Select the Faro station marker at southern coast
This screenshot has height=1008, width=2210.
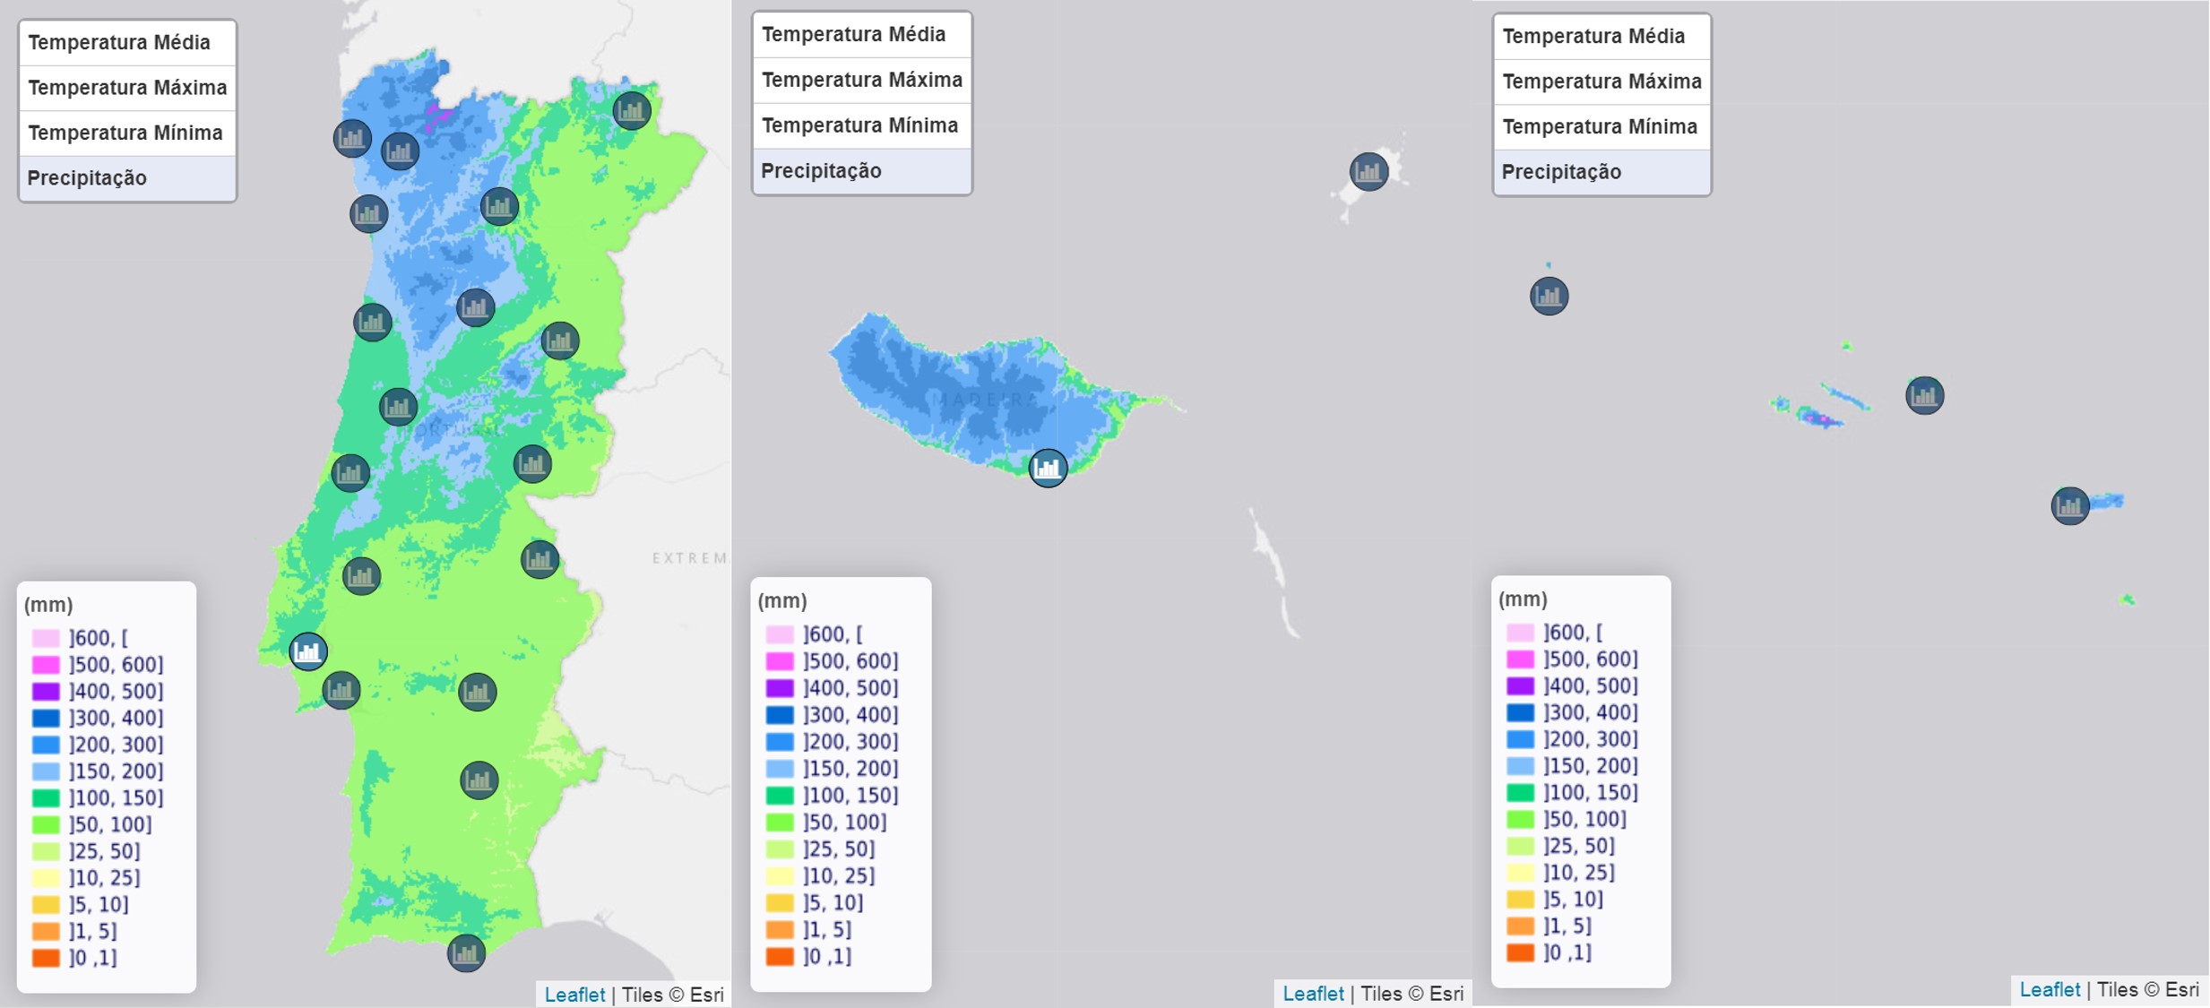466,952
